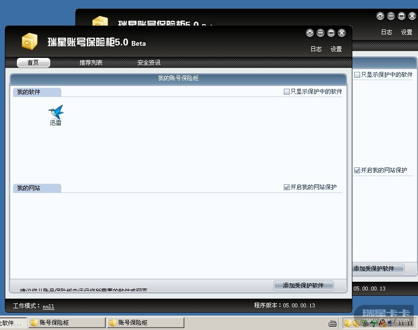The image size is (418, 330).
Task: Toggle 只显示保护中的软件 checkbox in front window
Action: (x=287, y=92)
